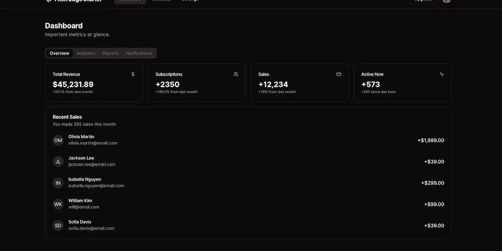This screenshot has height=251, width=502.
Task: Click the Active Now card label
Action: point(373,75)
